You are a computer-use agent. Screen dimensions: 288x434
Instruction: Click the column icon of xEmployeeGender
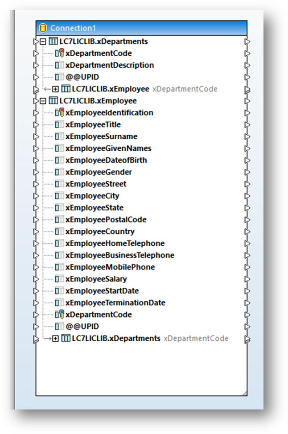coord(59,173)
